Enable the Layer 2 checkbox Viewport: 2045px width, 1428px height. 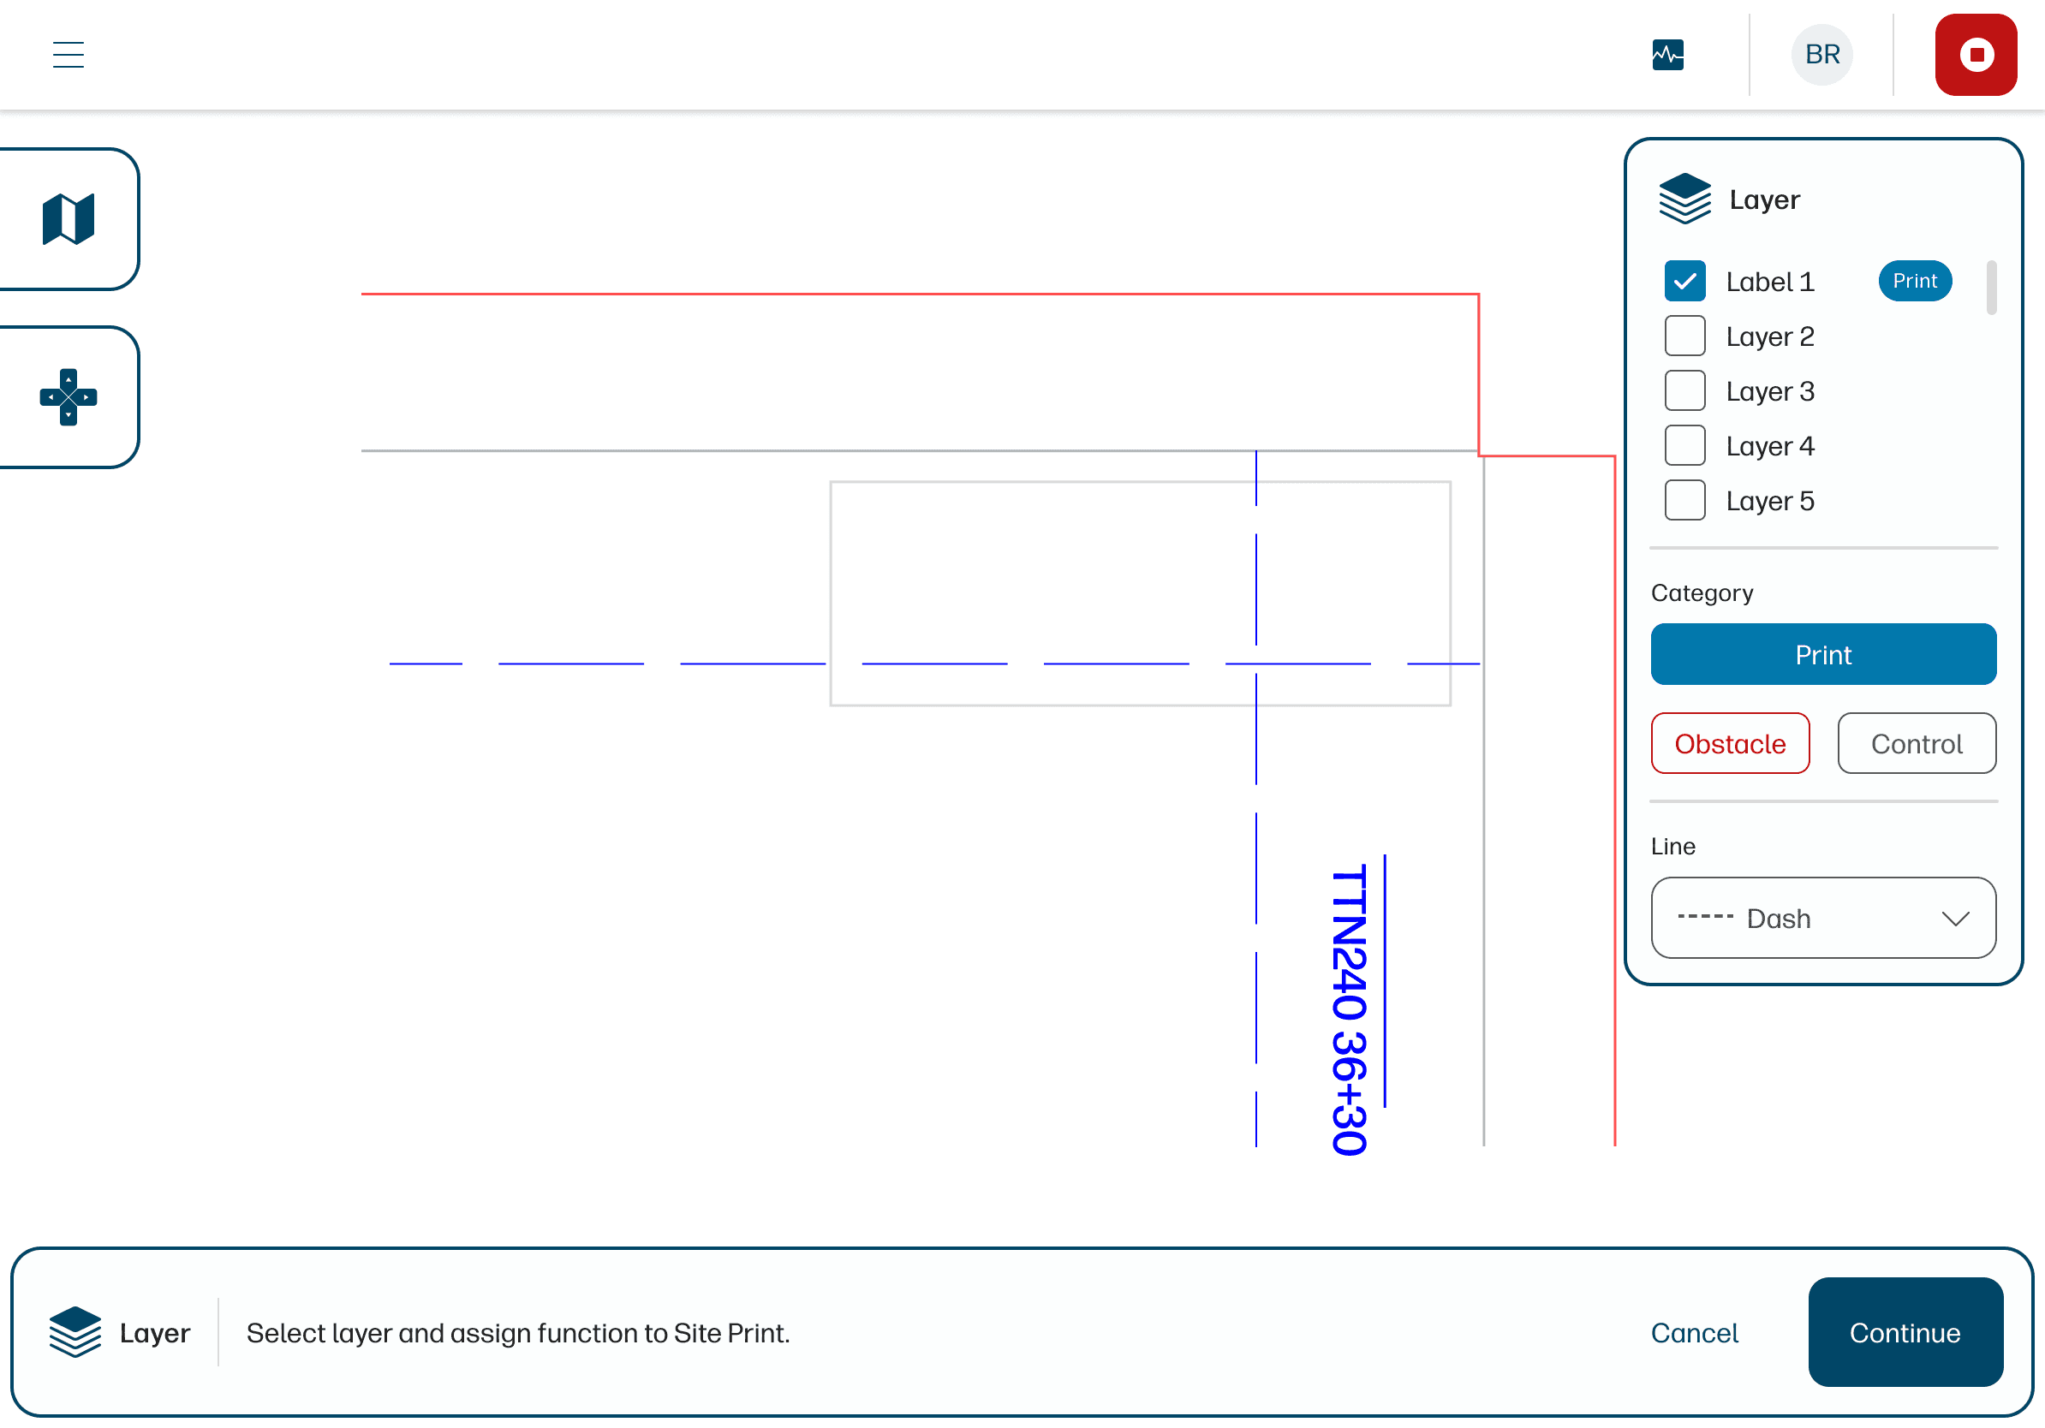coord(1684,336)
